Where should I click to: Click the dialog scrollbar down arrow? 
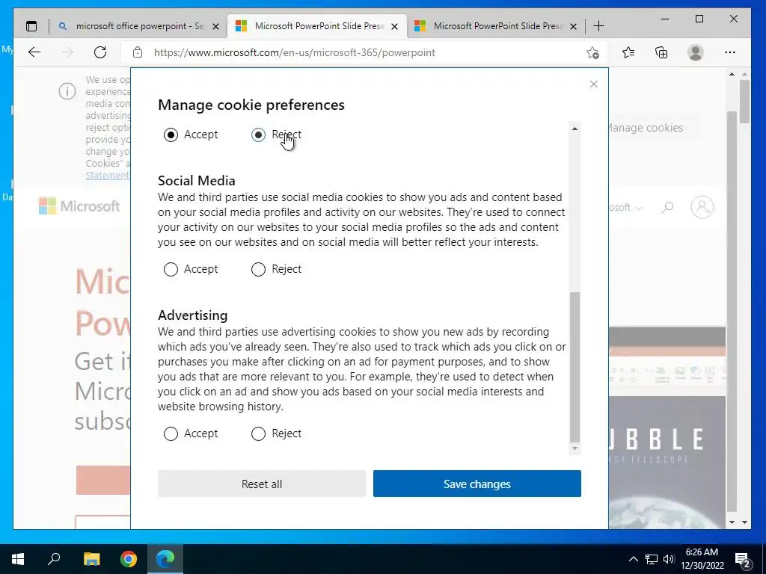click(575, 448)
